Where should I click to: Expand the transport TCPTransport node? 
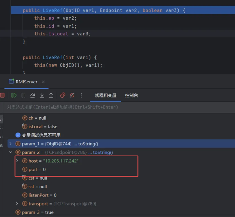click(x=17, y=204)
